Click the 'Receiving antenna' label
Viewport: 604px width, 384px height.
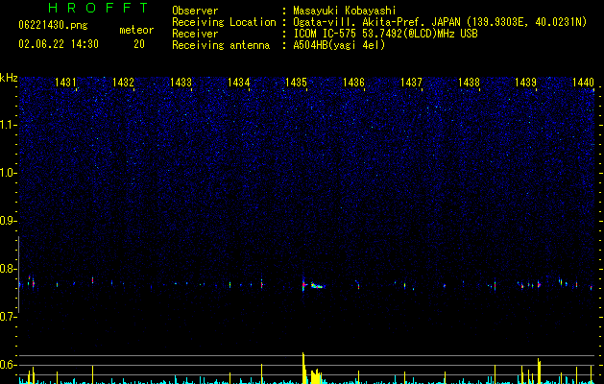point(221,45)
